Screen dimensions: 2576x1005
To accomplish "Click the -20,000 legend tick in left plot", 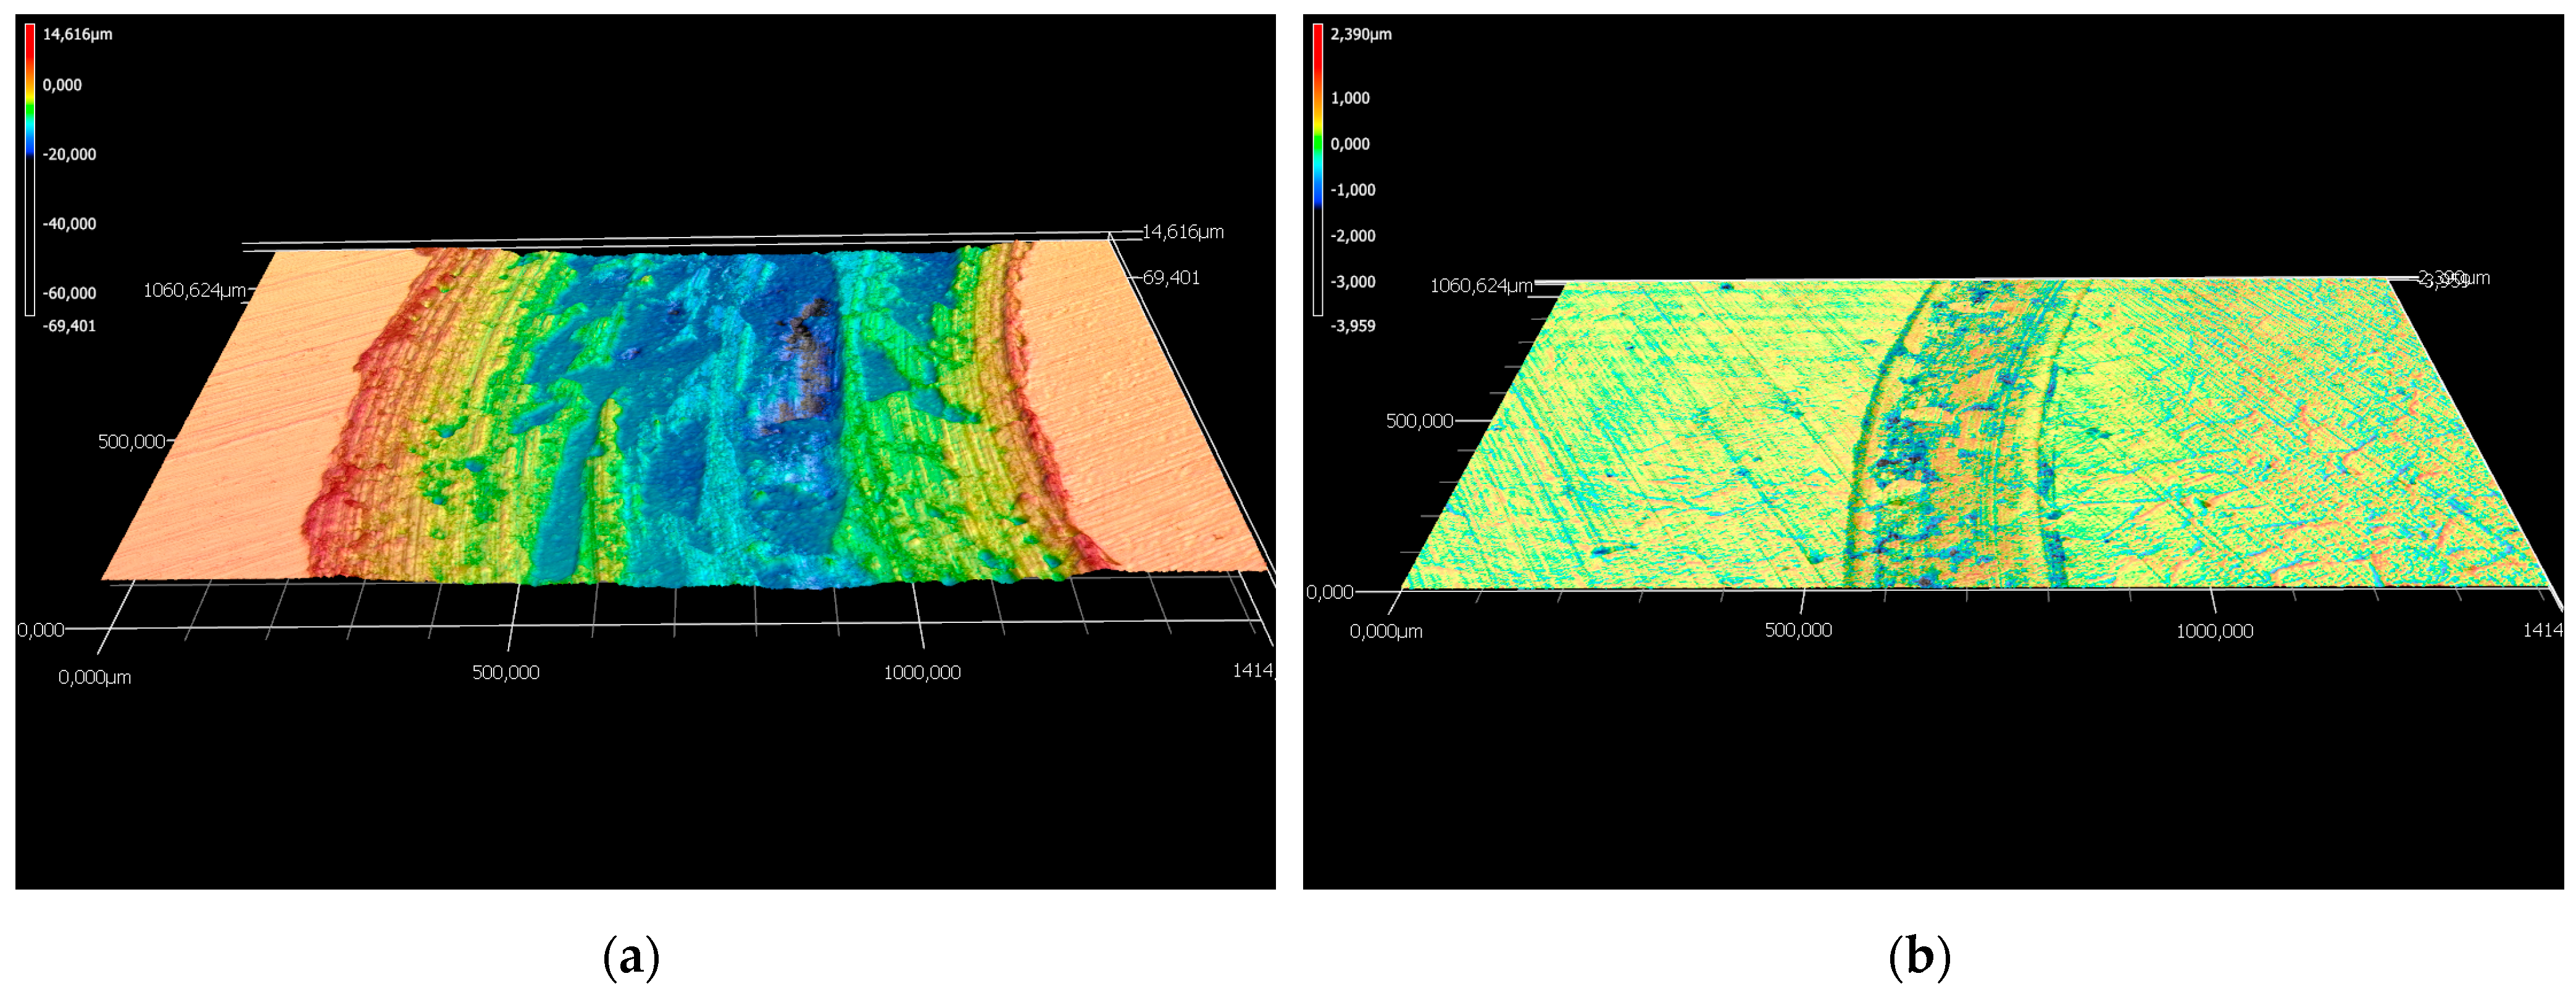I will 69,154.
